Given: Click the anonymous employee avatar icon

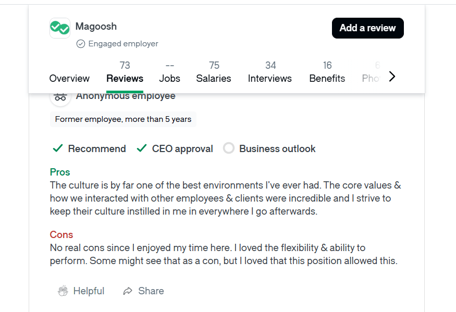Looking at the screenshot, I should tap(60, 97).
